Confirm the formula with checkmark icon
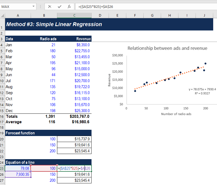 click(x=59, y=7)
